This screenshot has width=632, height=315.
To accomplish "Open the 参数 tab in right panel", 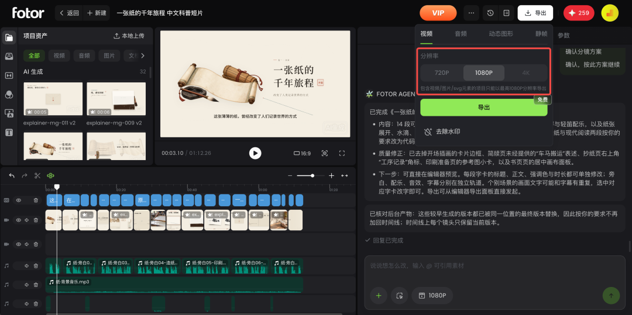I will pos(564,36).
